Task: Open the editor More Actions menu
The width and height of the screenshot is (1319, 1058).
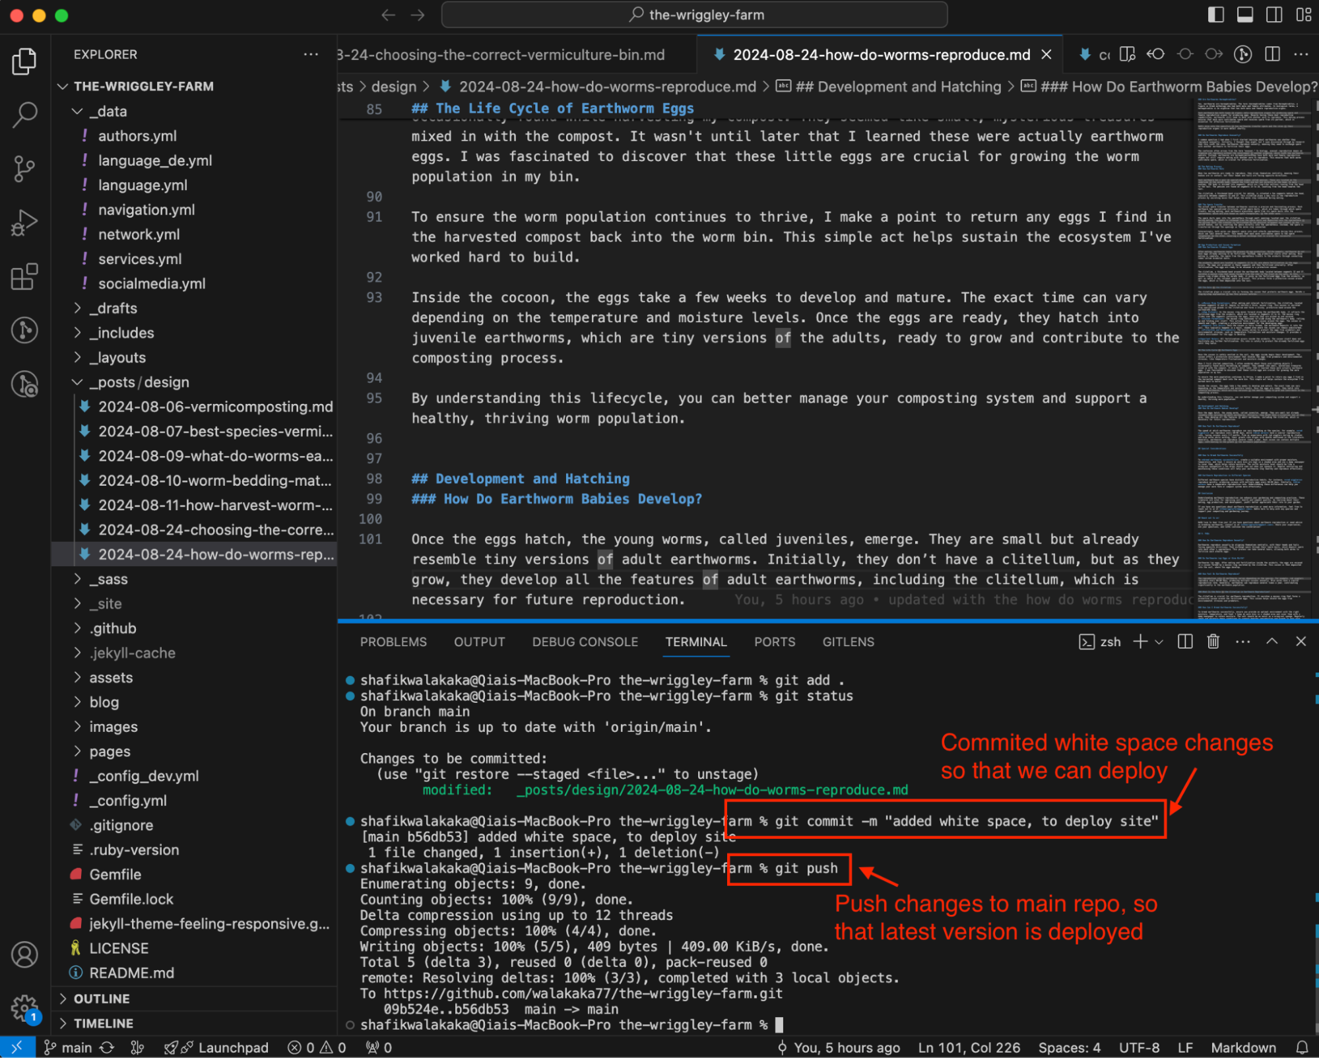Action: tap(1301, 54)
